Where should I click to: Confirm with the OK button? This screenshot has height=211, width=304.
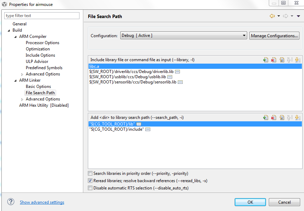coord(250,202)
